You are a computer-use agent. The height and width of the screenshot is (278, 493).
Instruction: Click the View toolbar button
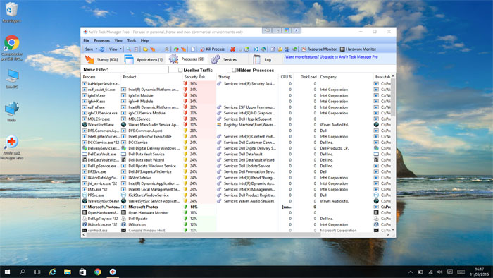(113, 49)
